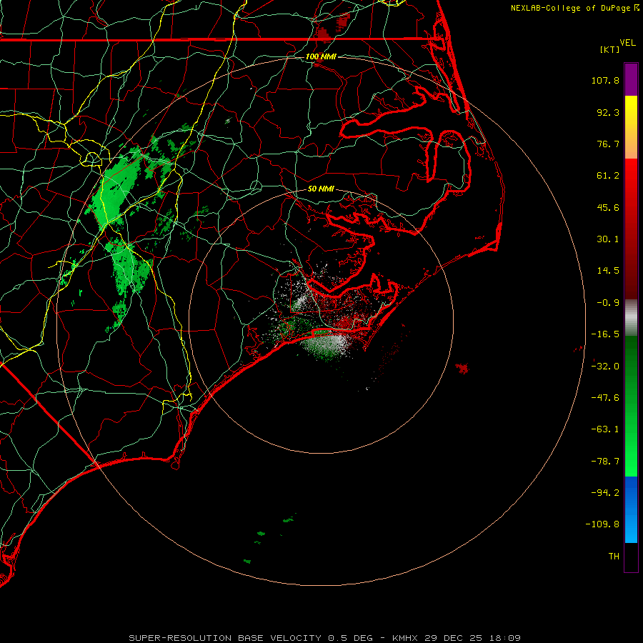Viewport: 643px width, 643px height.
Task: Click the Super-Resolution Base Velocity caption text
Action: [325, 638]
